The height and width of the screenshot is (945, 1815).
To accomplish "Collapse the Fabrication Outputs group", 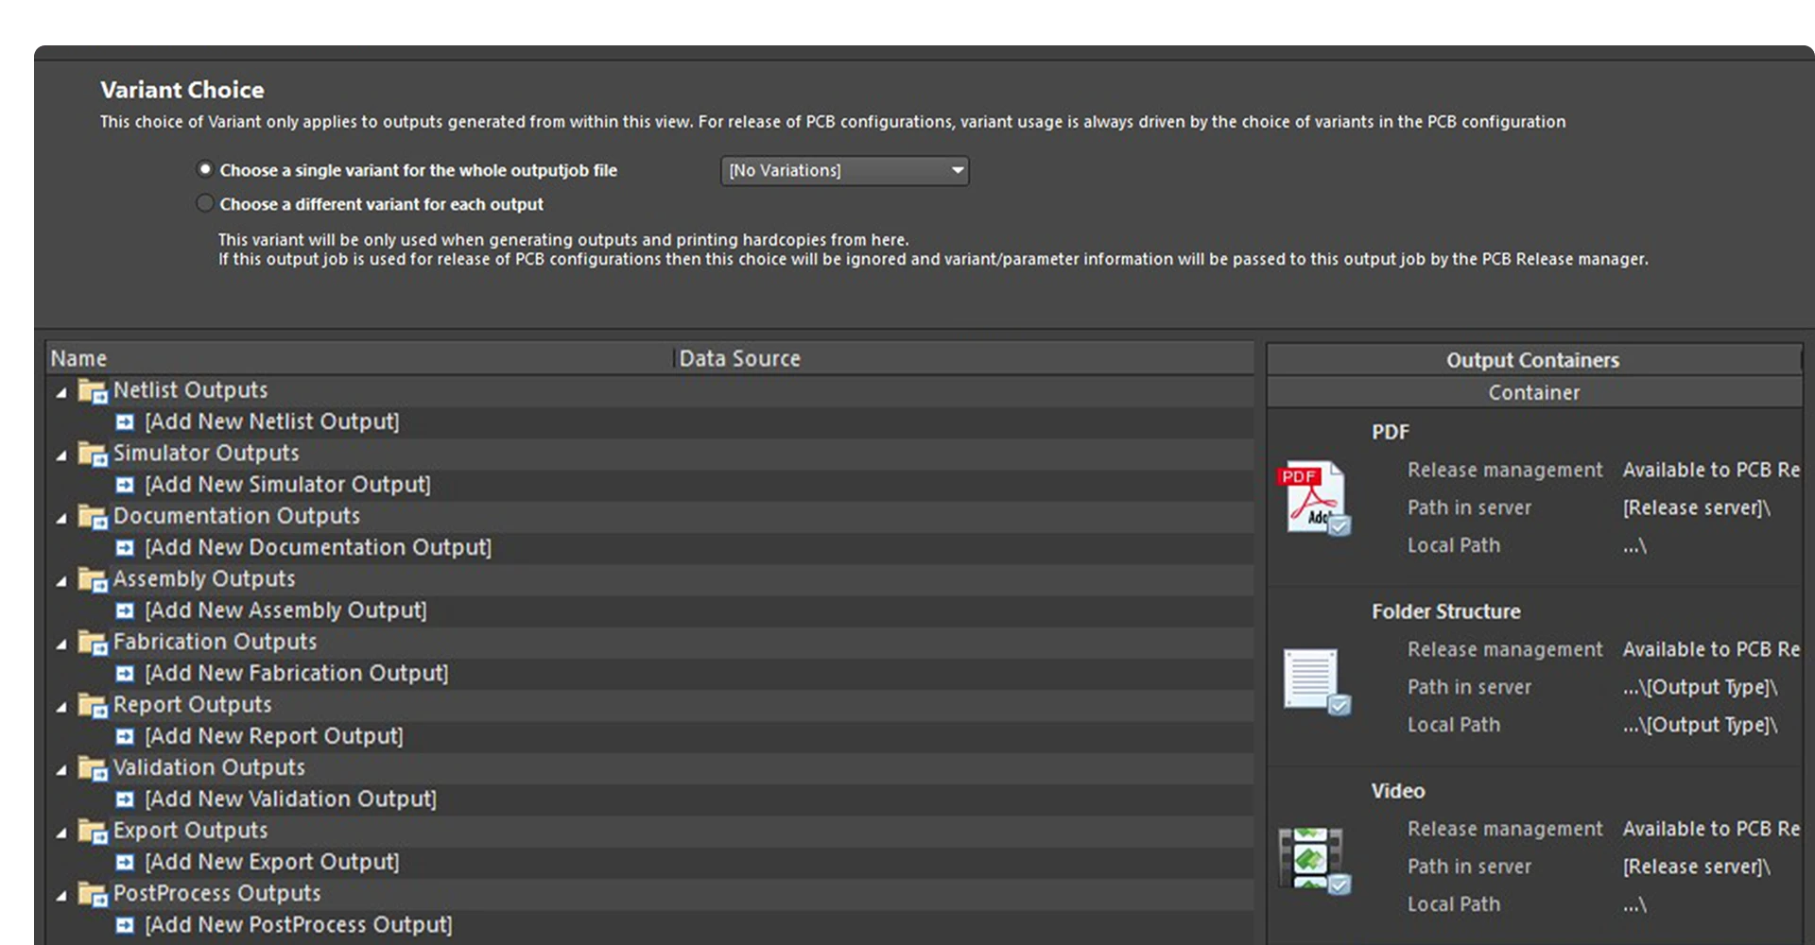I will [61, 644].
